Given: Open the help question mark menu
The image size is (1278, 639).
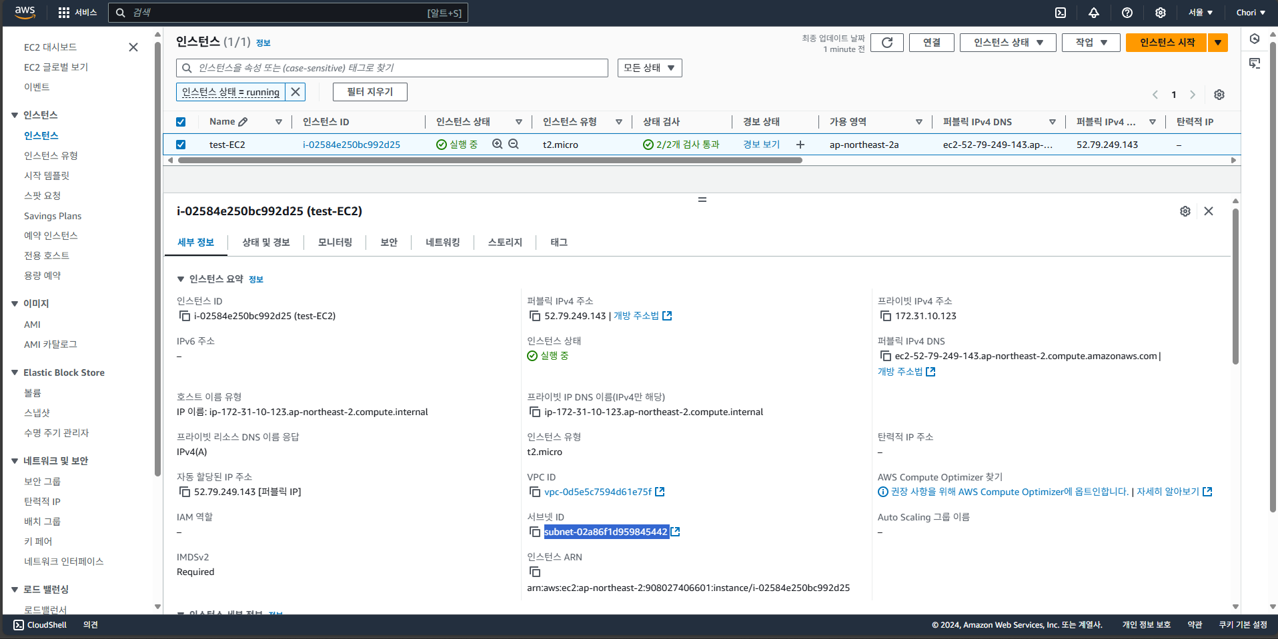Looking at the screenshot, I should click(1127, 13).
